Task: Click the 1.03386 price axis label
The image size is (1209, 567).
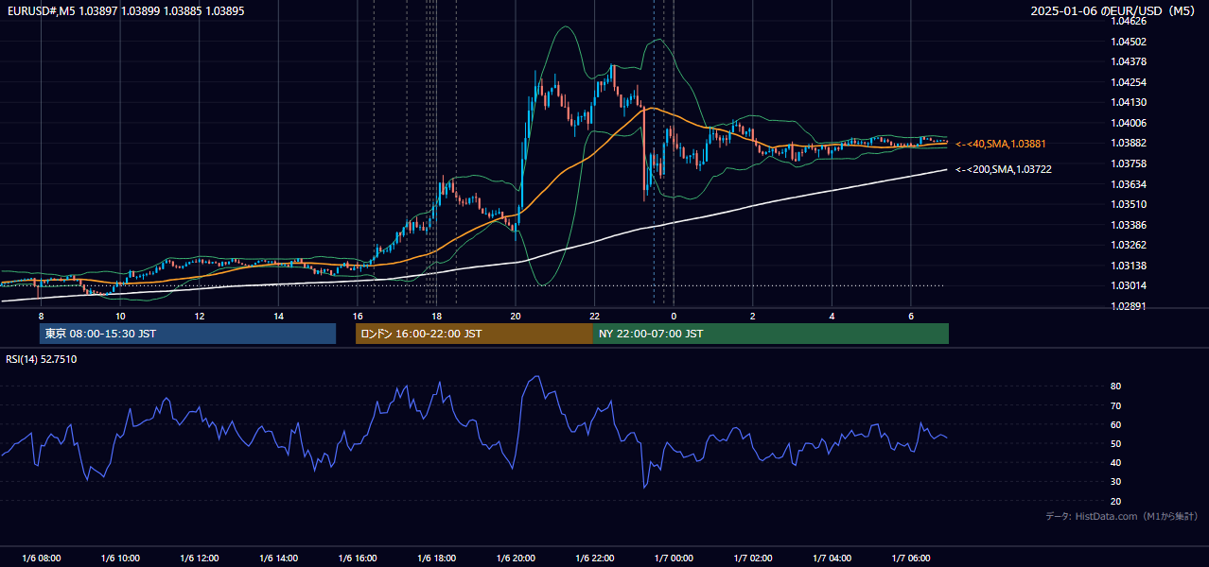Action: (1129, 225)
